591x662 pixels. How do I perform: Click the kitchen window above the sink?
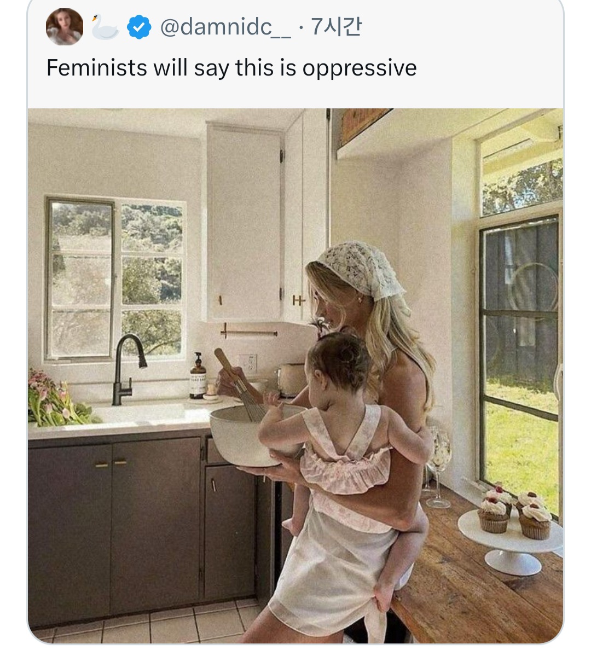[115, 280]
